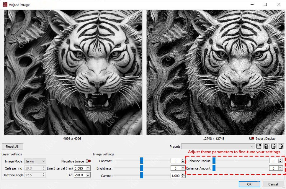Click the Reset All button
The width and height of the screenshot is (286, 189).
pyautogui.click(x=12, y=146)
